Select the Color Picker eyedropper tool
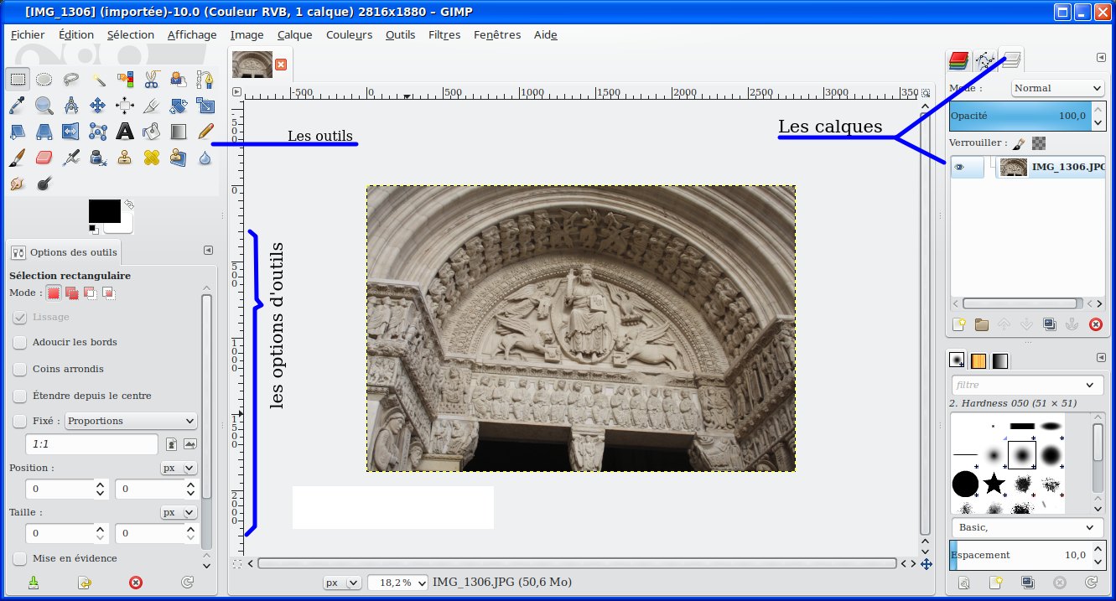The image size is (1116, 601). [17, 106]
